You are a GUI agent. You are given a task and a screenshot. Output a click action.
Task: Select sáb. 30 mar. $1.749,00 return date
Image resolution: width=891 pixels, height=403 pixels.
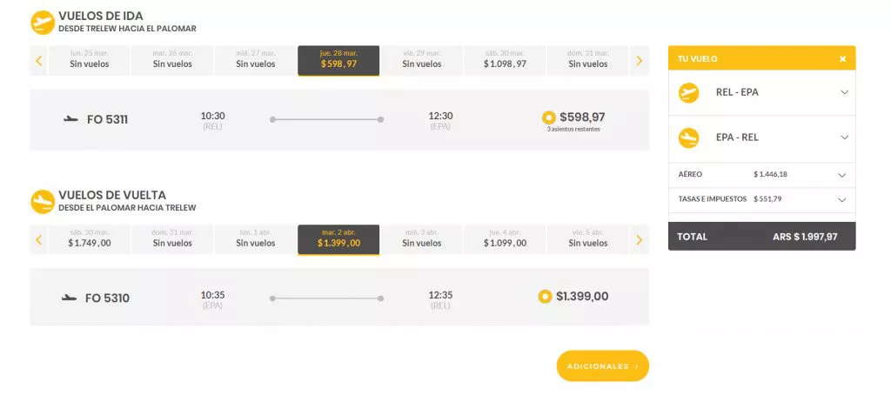pyautogui.click(x=90, y=240)
